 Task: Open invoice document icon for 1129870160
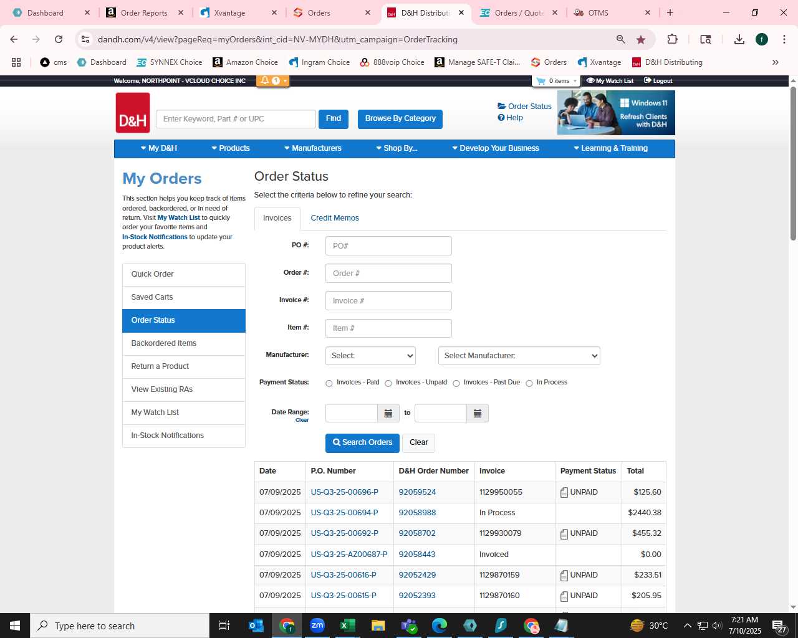tap(564, 596)
